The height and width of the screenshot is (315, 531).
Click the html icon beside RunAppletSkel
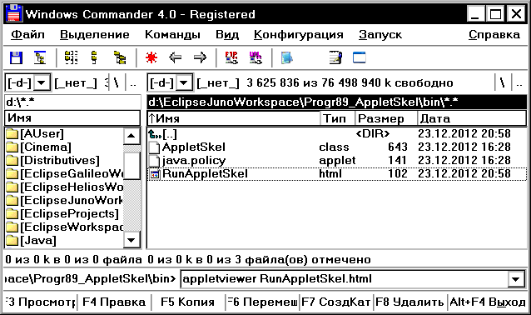coord(155,174)
